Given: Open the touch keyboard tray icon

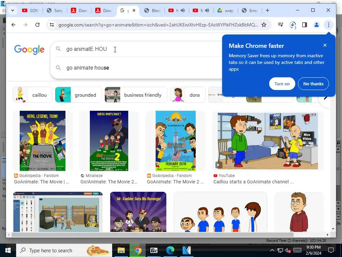Looking at the screenshot, I should (298, 250).
